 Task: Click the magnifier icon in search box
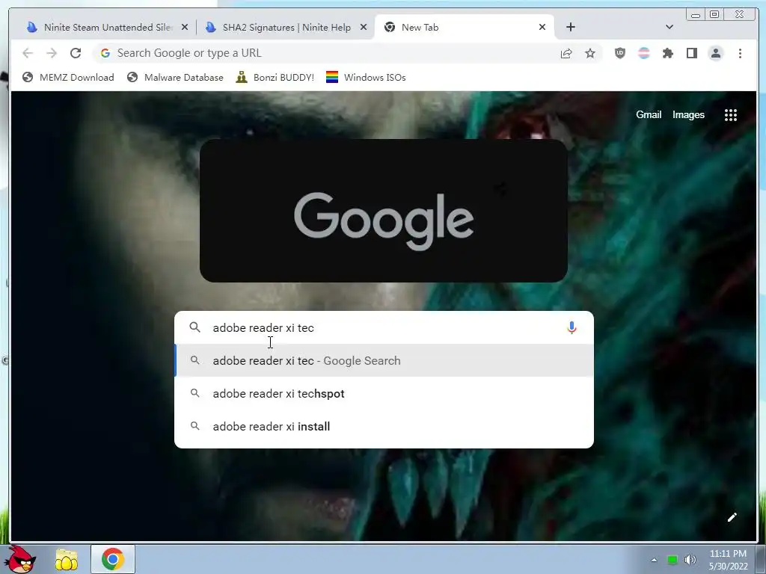pyautogui.click(x=195, y=327)
